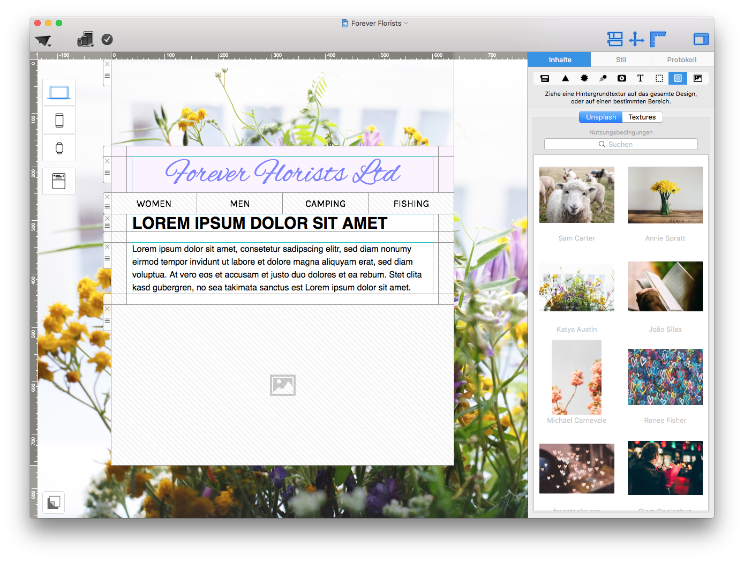Click the top hero row drag handle
This screenshot has height=561, width=744.
(107, 76)
